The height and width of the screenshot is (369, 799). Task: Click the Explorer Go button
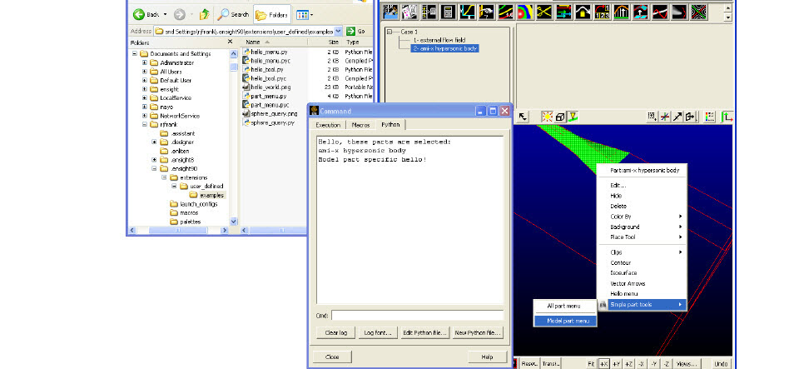(355, 31)
